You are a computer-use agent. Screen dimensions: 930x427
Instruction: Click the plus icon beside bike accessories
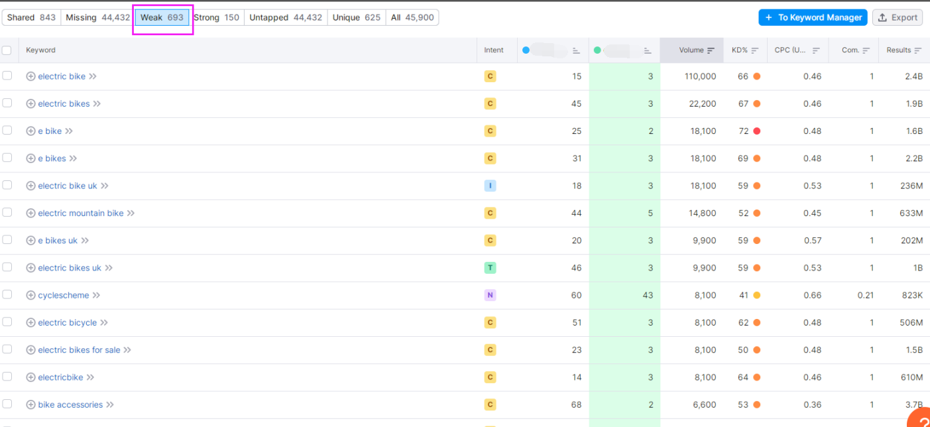coord(30,404)
